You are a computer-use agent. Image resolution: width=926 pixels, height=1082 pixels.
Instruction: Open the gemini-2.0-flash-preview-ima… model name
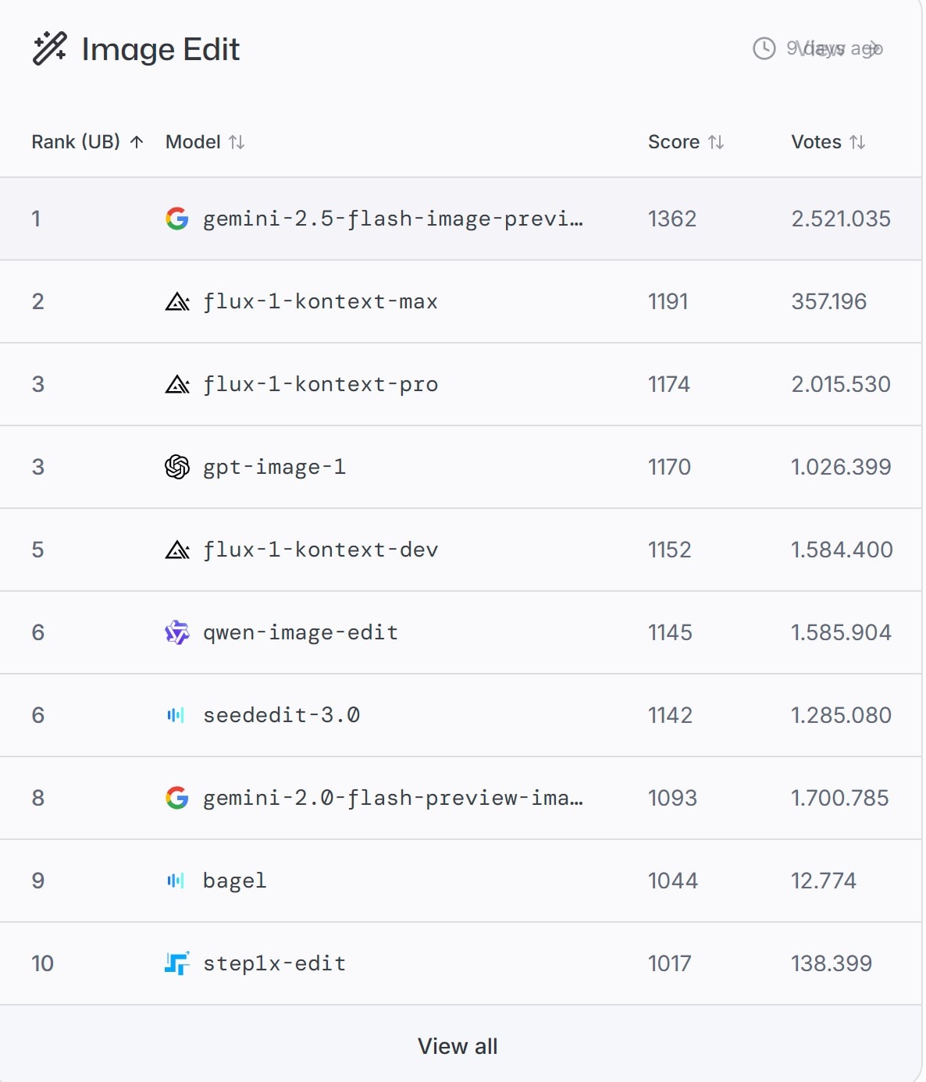(393, 798)
